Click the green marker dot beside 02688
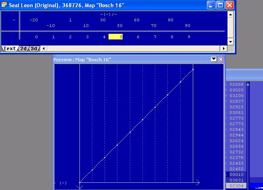This screenshot has width=263, height=190. (x=248, y=85)
